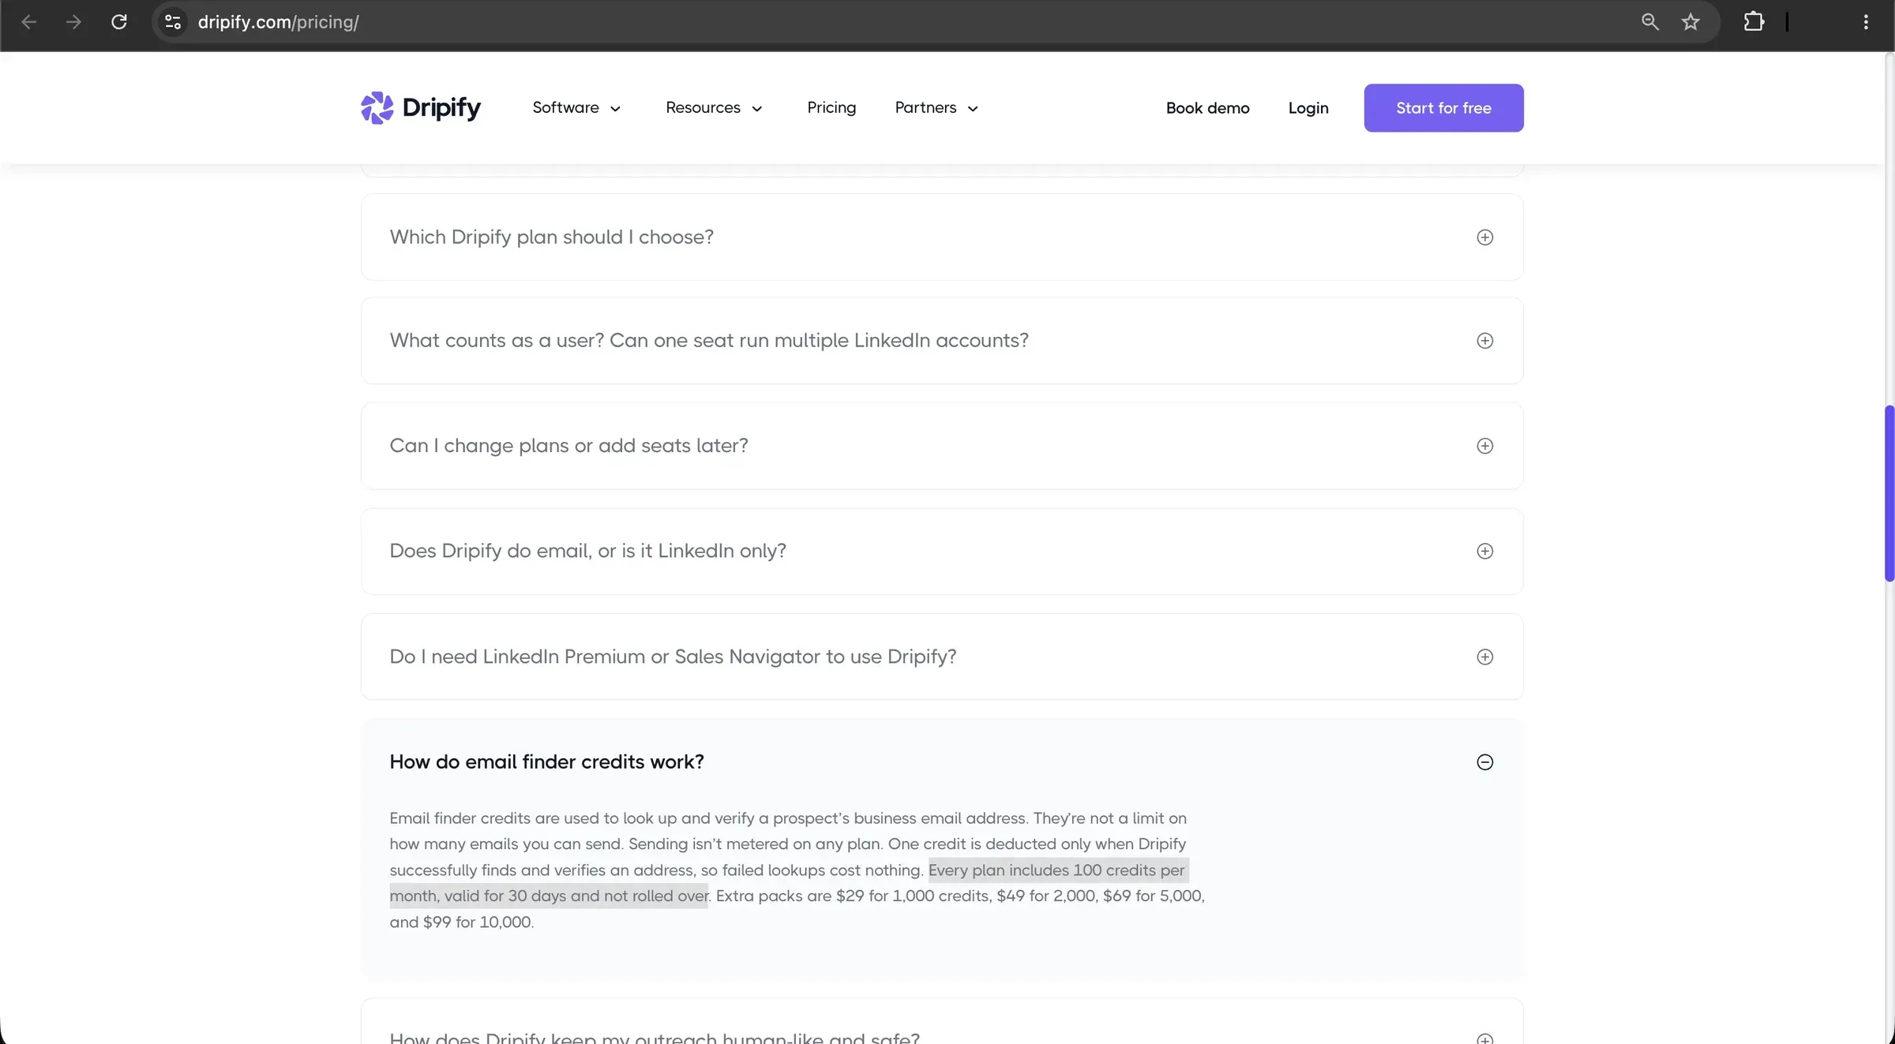
Task: Click the Dripify logo
Action: 420,107
